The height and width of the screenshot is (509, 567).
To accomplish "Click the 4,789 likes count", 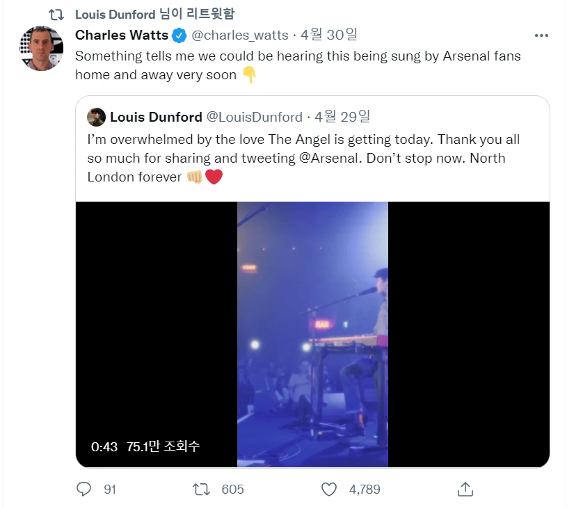I will (365, 489).
